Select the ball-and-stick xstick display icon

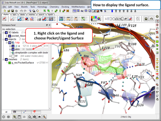[19, 19]
